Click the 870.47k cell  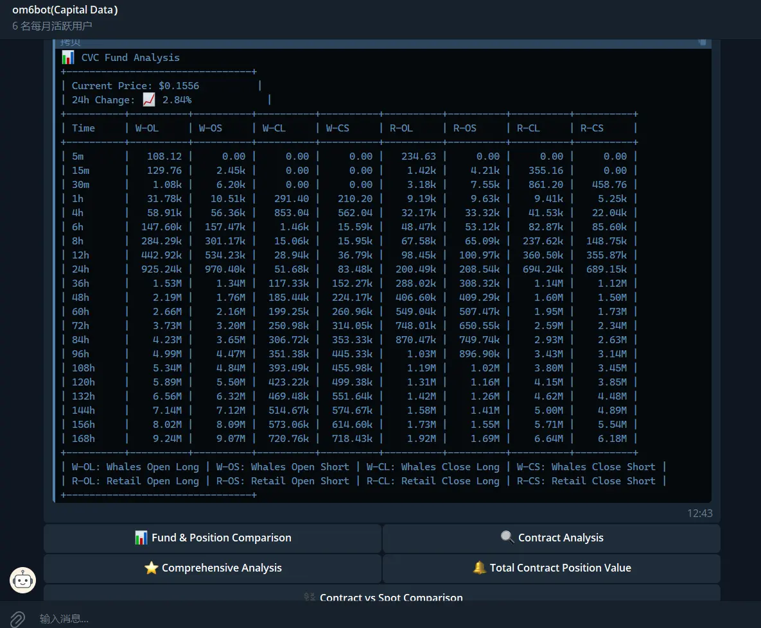[x=415, y=339]
